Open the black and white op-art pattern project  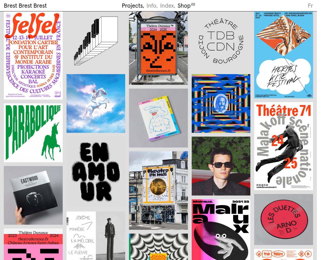click(158, 247)
